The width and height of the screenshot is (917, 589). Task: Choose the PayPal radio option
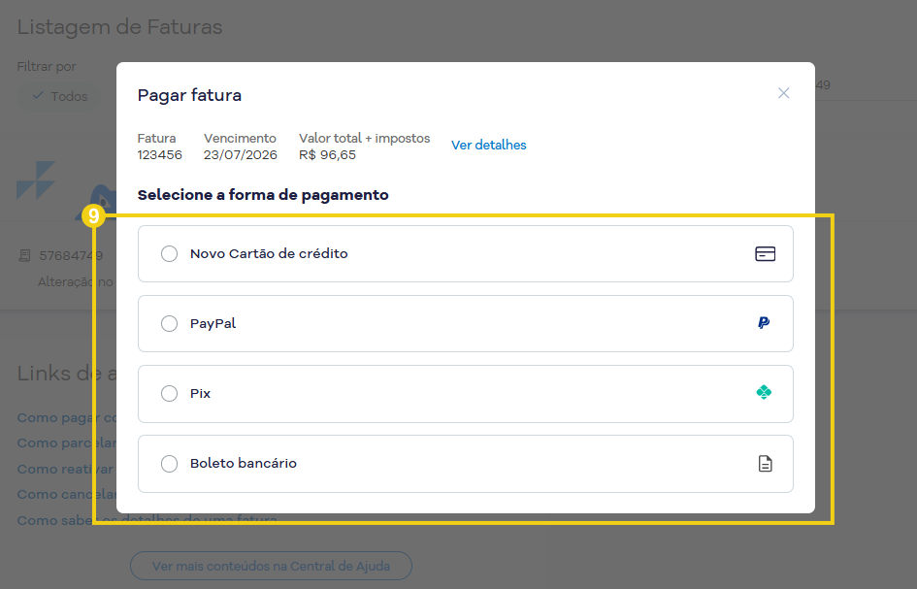tap(169, 323)
